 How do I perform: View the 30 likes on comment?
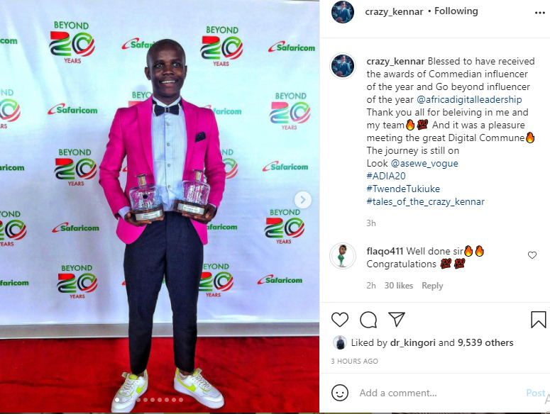tap(398, 286)
